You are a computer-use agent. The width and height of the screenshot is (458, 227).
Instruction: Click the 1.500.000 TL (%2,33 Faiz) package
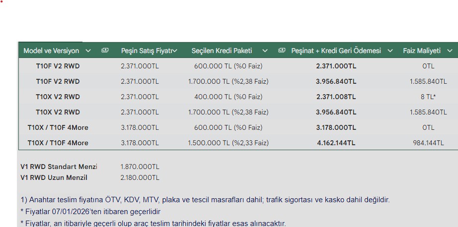tap(228, 143)
